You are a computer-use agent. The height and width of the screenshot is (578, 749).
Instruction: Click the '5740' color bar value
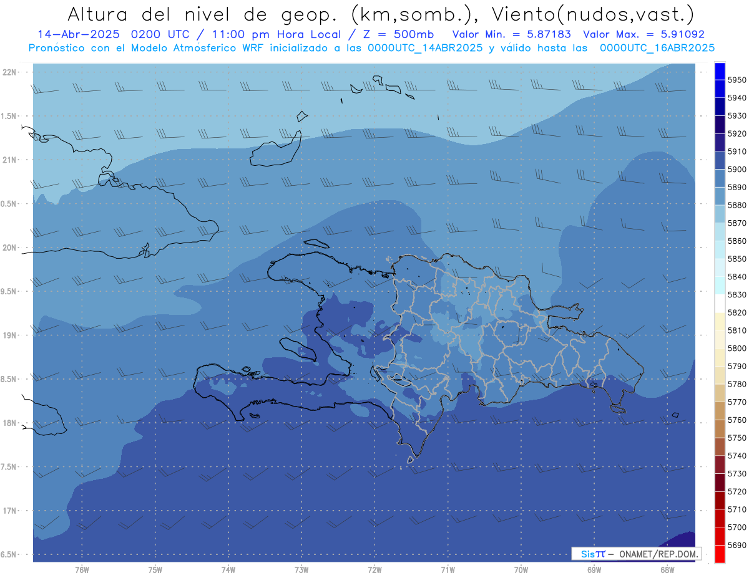[737, 456]
